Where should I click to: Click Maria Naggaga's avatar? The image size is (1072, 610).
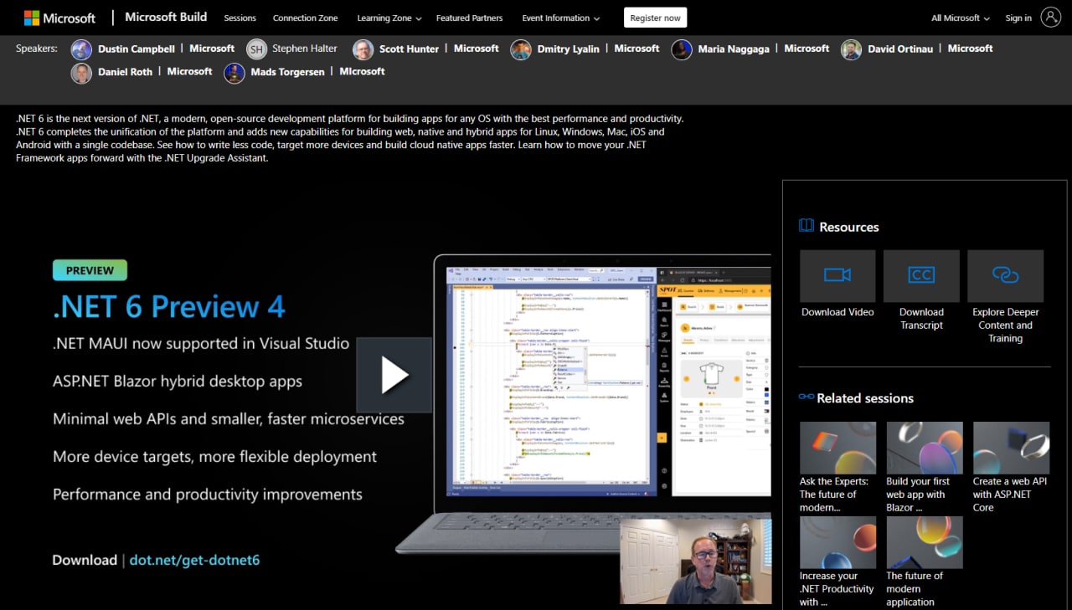(682, 49)
